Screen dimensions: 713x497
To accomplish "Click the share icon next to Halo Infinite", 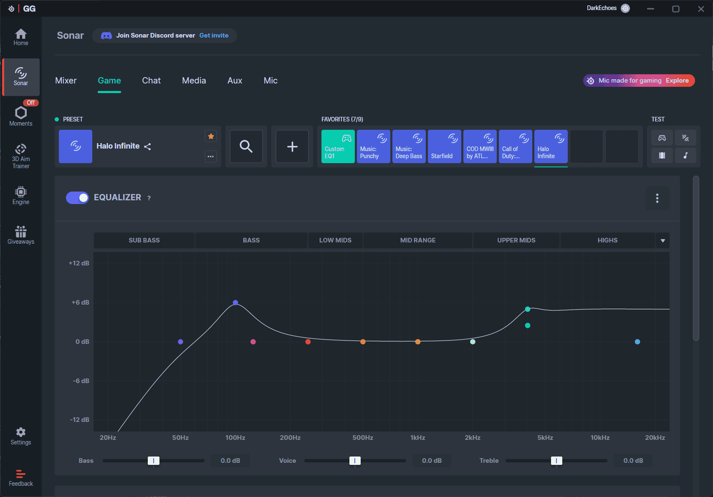I will click(147, 146).
